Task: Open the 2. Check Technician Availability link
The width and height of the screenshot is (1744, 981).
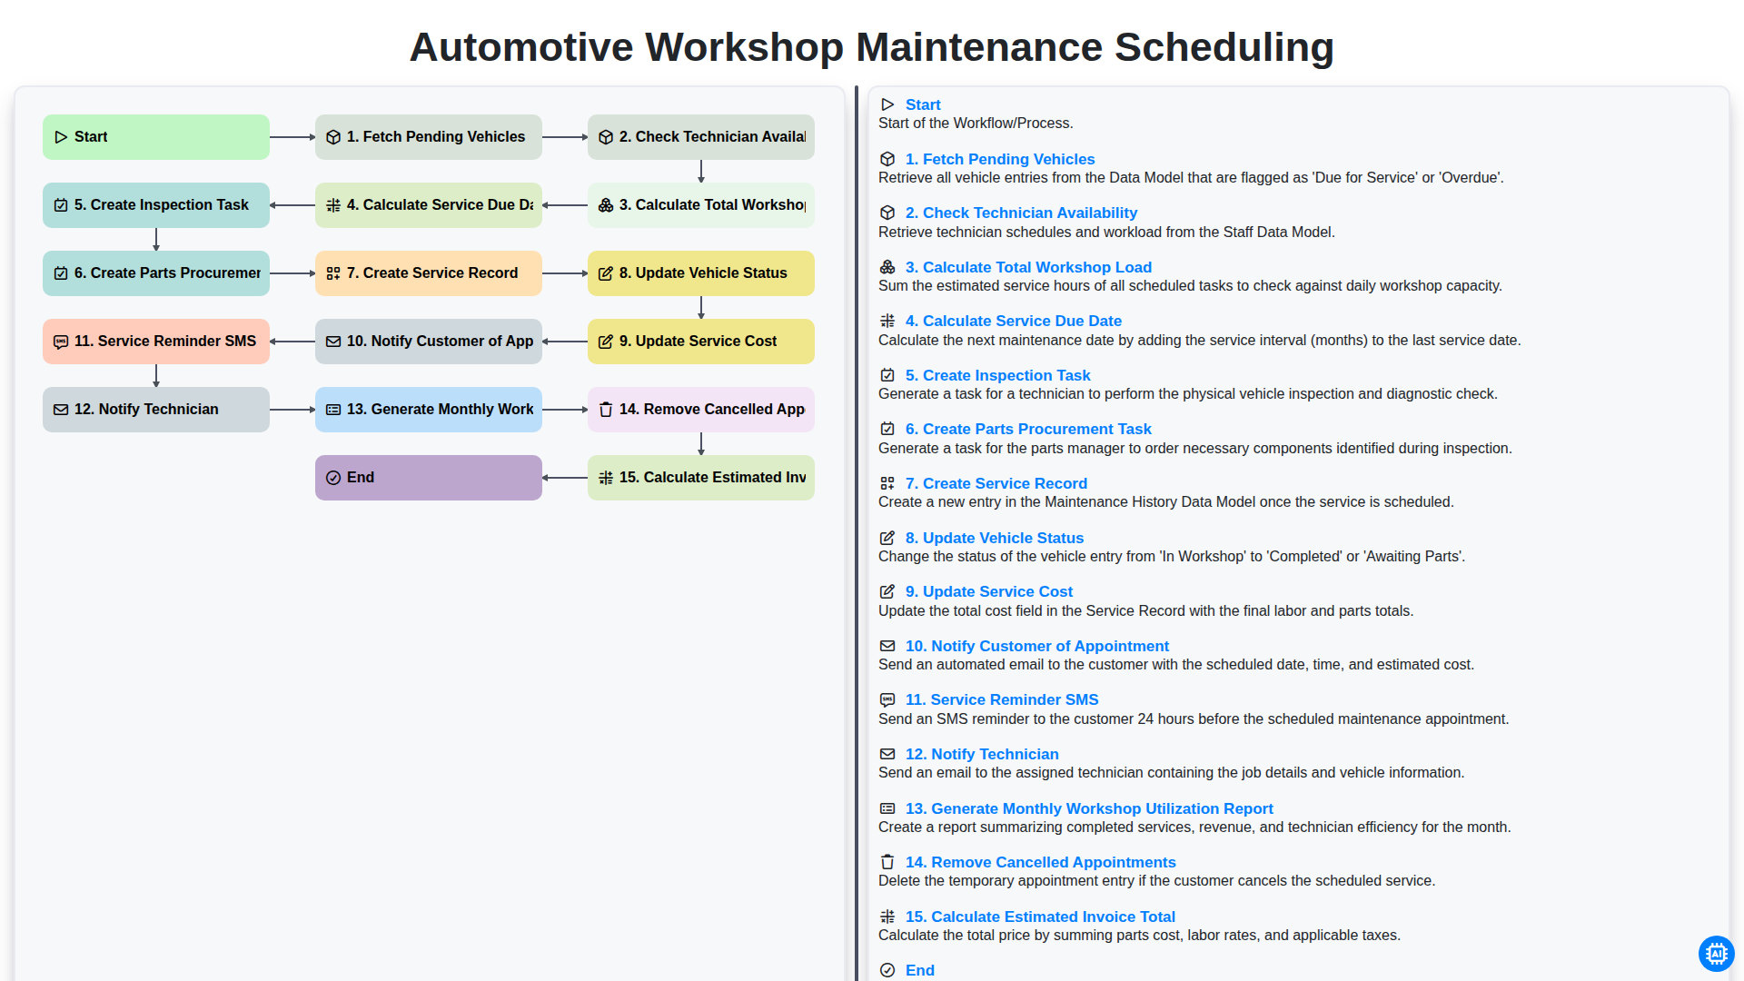Action: pos(1021,213)
